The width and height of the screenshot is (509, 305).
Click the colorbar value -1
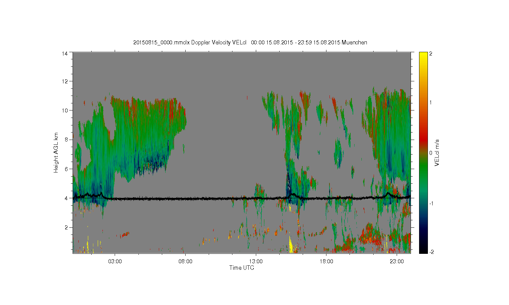pyautogui.click(x=431, y=203)
